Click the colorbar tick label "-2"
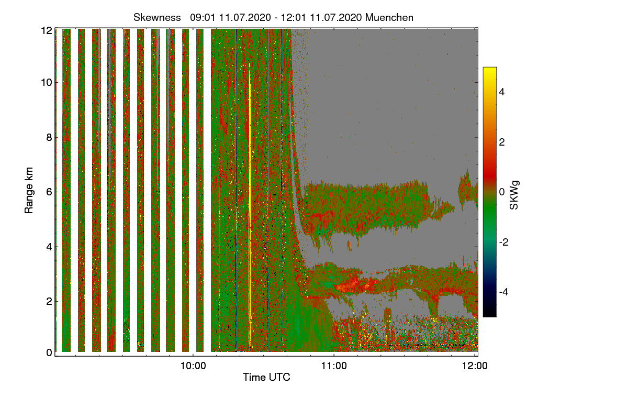 click(x=502, y=242)
